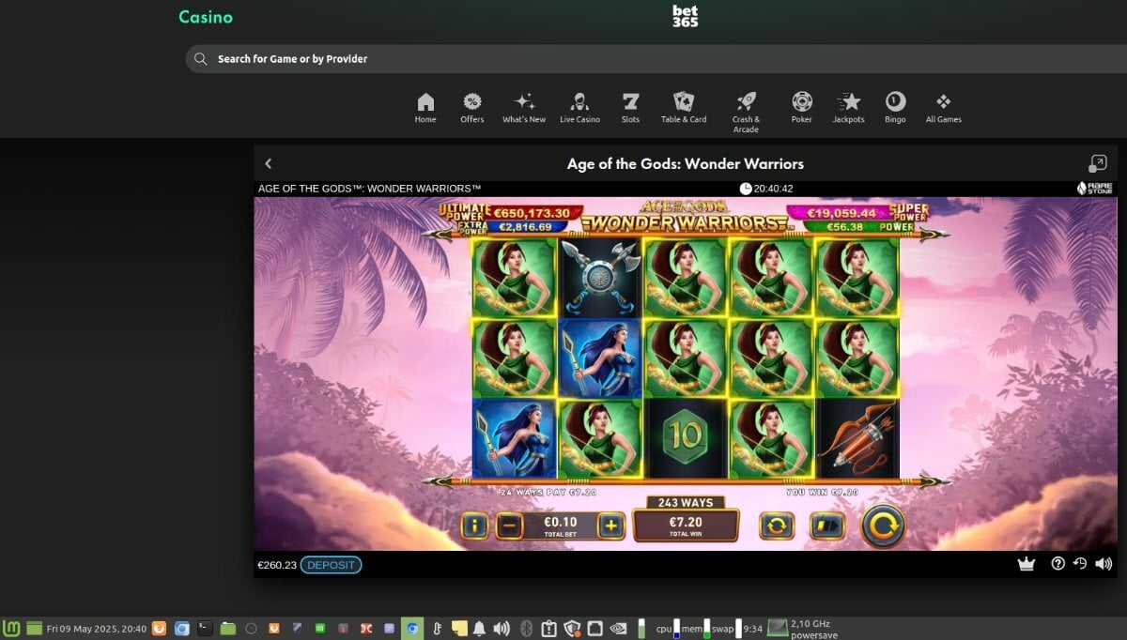Click the taskbar date and time
The height and width of the screenshot is (640, 1127).
pos(97,629)
